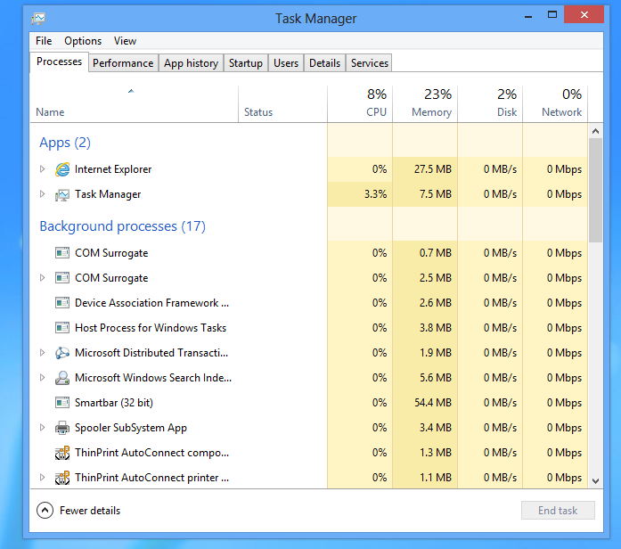The height and width of the screenshot is (549, 621).
Task: Sort by the Network column header
Action: 555,103
